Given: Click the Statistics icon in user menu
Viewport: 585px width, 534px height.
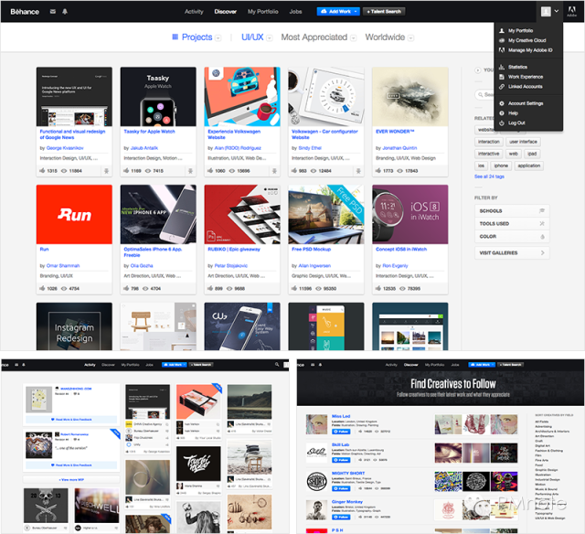Looking at the screenshot, I should coord(502,67).
